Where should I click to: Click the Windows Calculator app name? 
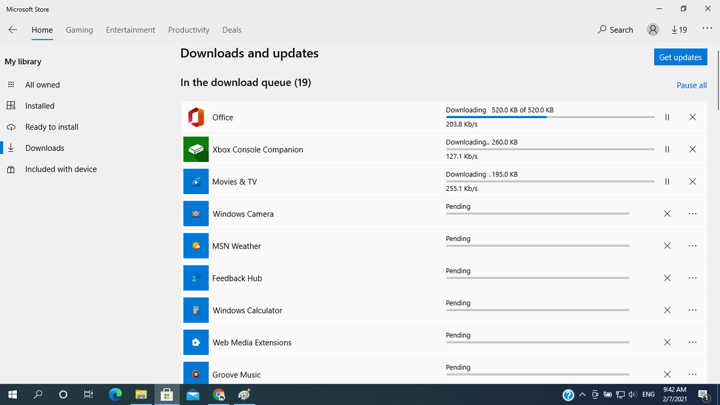[x=247, y=310]
